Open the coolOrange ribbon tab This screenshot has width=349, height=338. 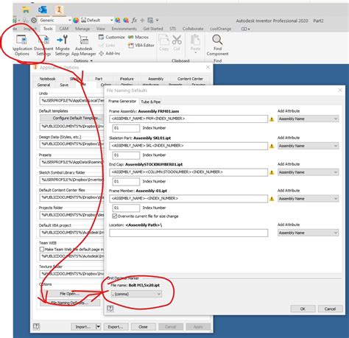(x=220, y=29)
